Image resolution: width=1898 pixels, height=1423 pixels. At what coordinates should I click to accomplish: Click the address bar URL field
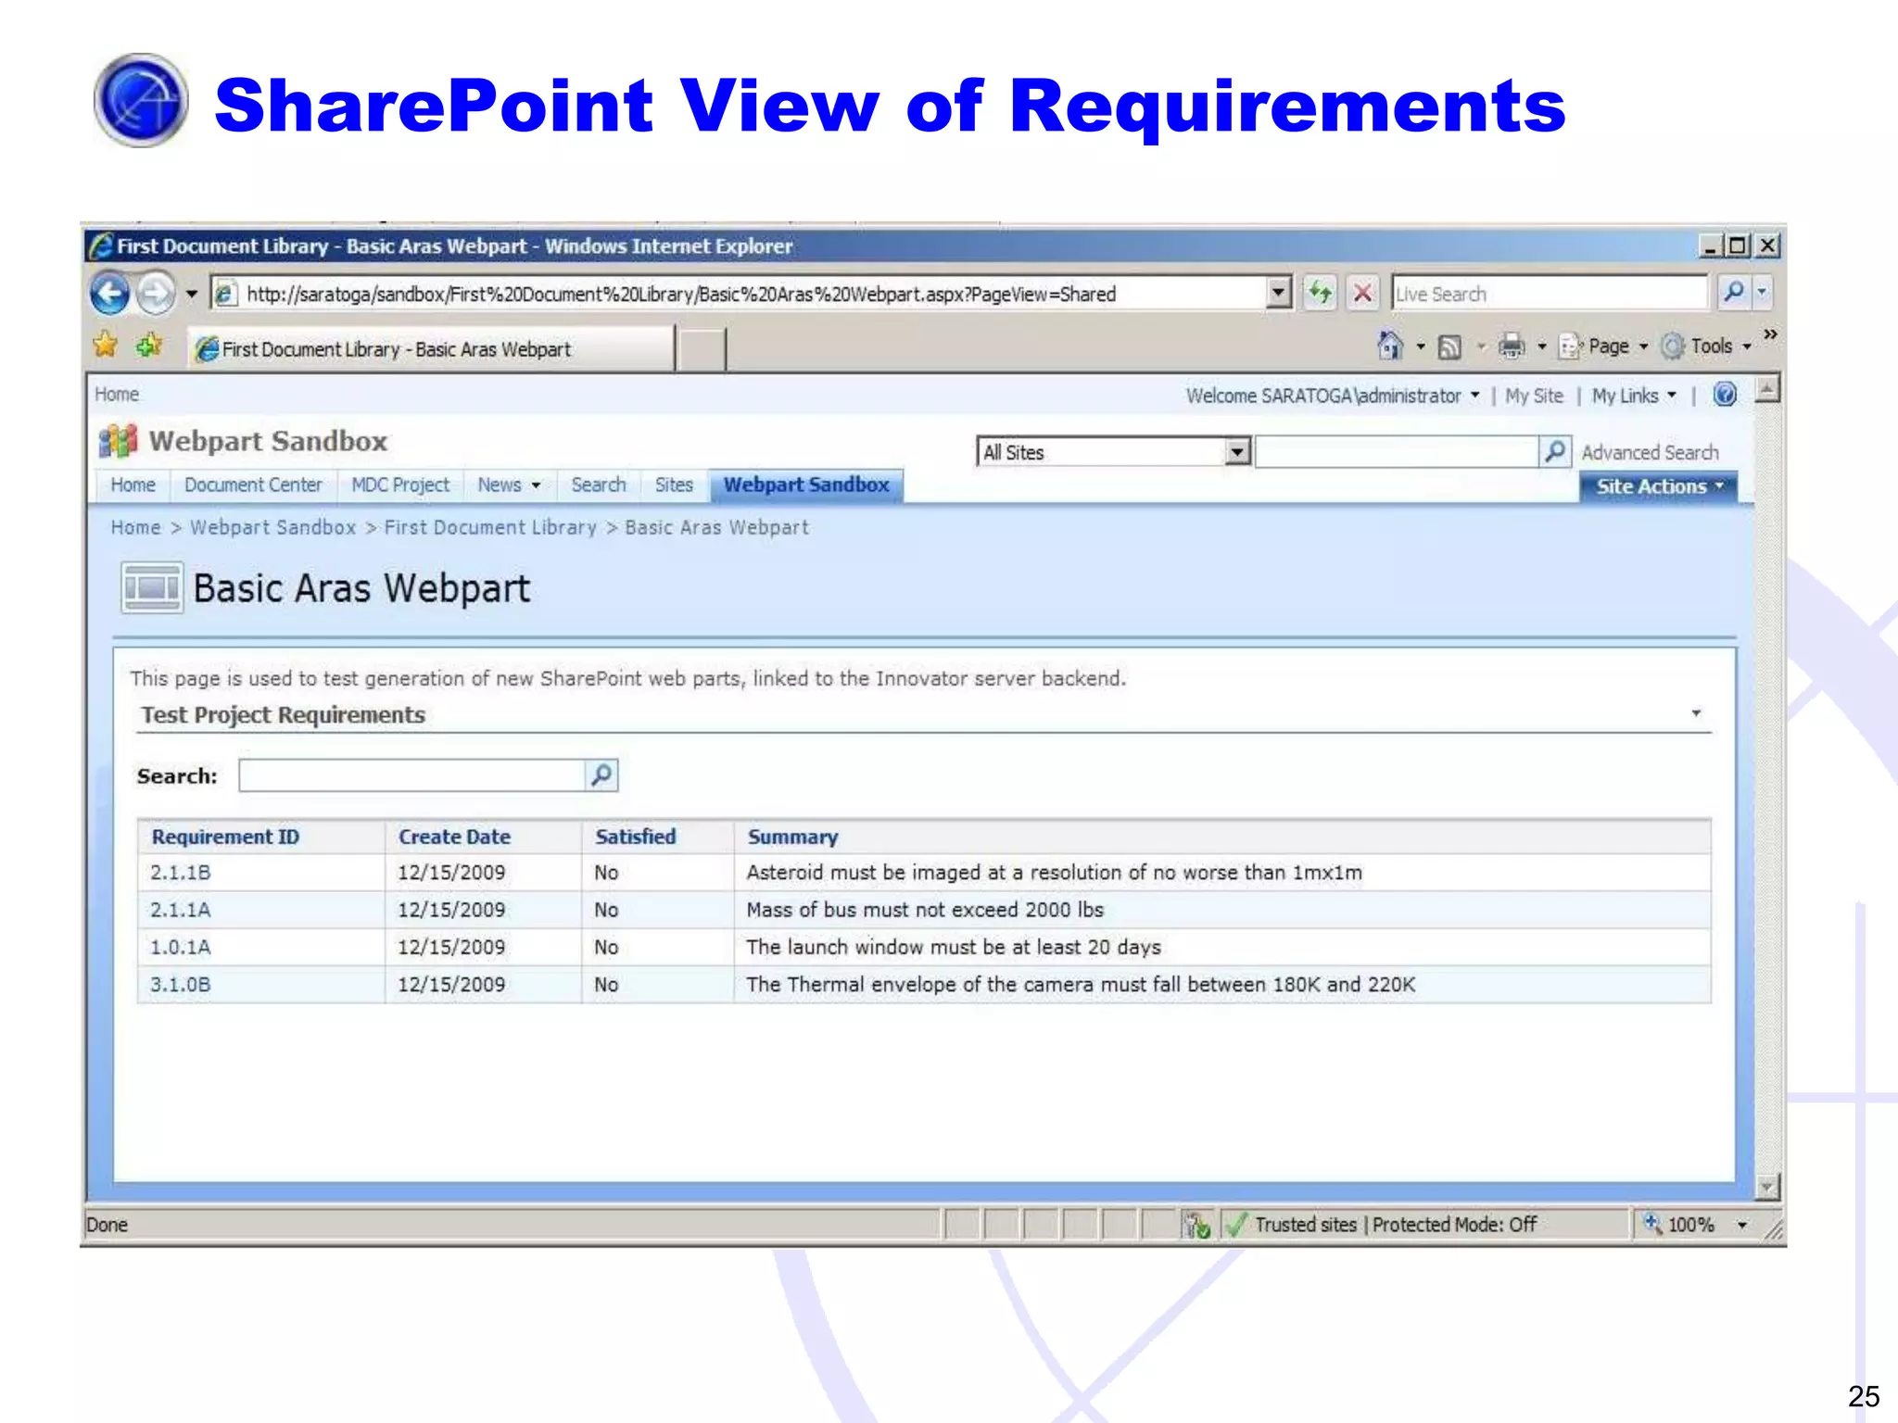(739, 294)
